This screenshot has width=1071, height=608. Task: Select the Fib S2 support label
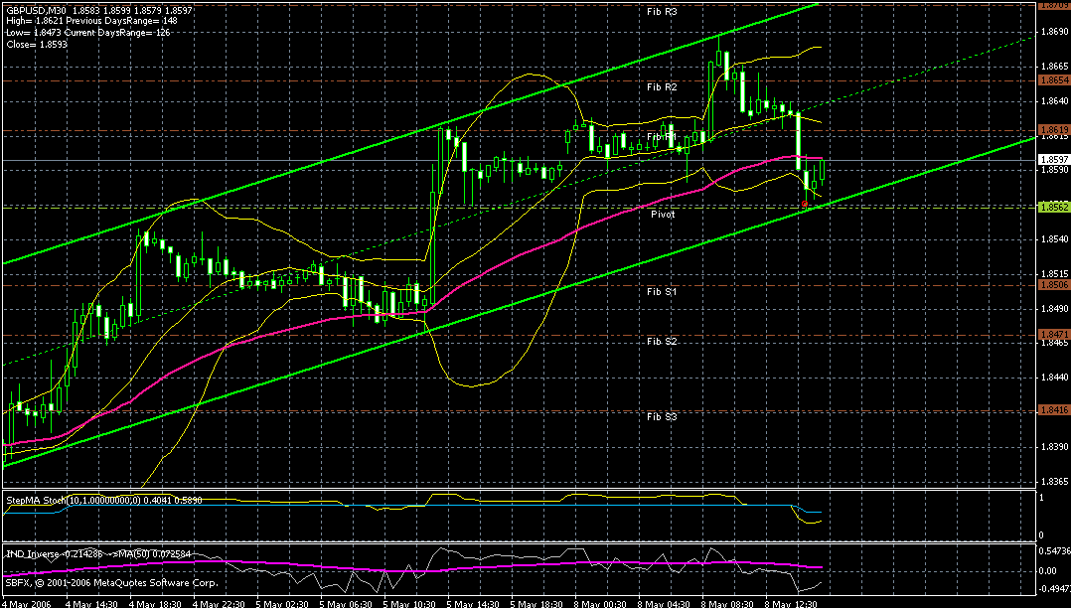(662, 342)
